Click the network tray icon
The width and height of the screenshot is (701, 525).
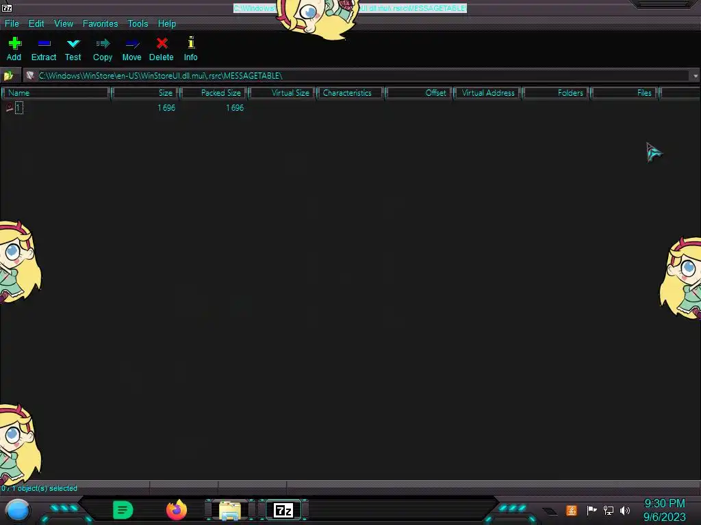[609, 510]
